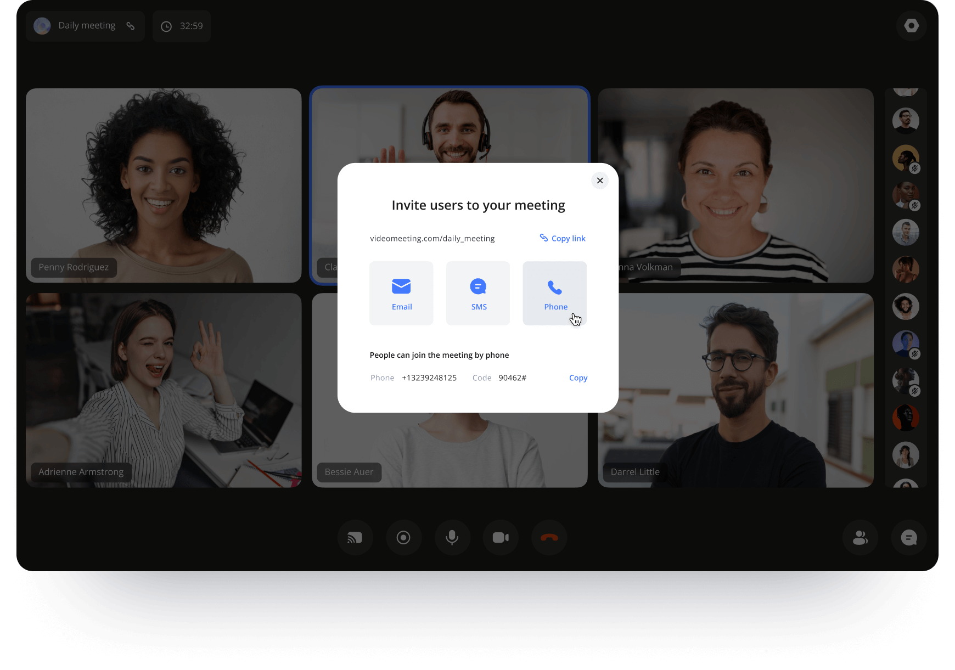The width and height of the screenshot is (955, 670).
Task: Click the Daily meeting avatar icon
Action: pos(42,26)
